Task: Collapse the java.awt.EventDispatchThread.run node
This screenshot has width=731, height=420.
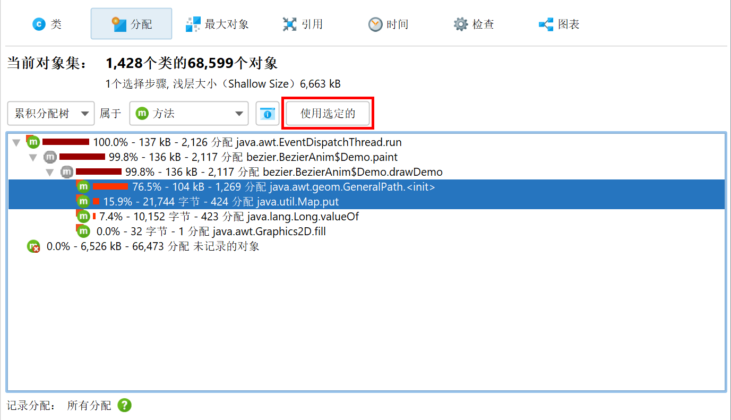Action: pos(16,142)
